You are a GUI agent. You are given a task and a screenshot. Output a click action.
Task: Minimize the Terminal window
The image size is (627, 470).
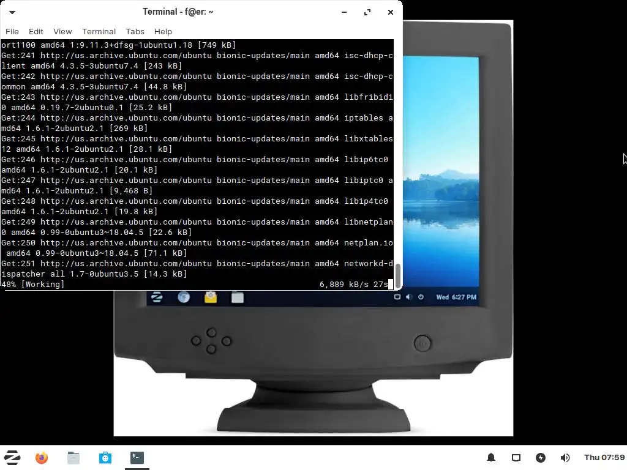pos(344,12)
